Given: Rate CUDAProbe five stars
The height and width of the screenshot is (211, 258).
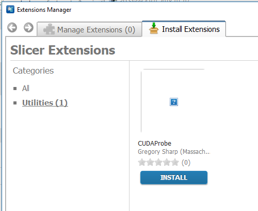Looking at the screenshot, I should tap(175, 162).
